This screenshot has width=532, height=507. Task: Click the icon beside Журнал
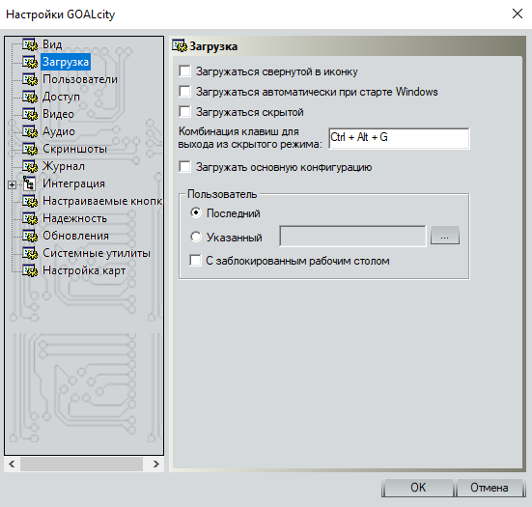pyautogui.click(x=30, y=166)
